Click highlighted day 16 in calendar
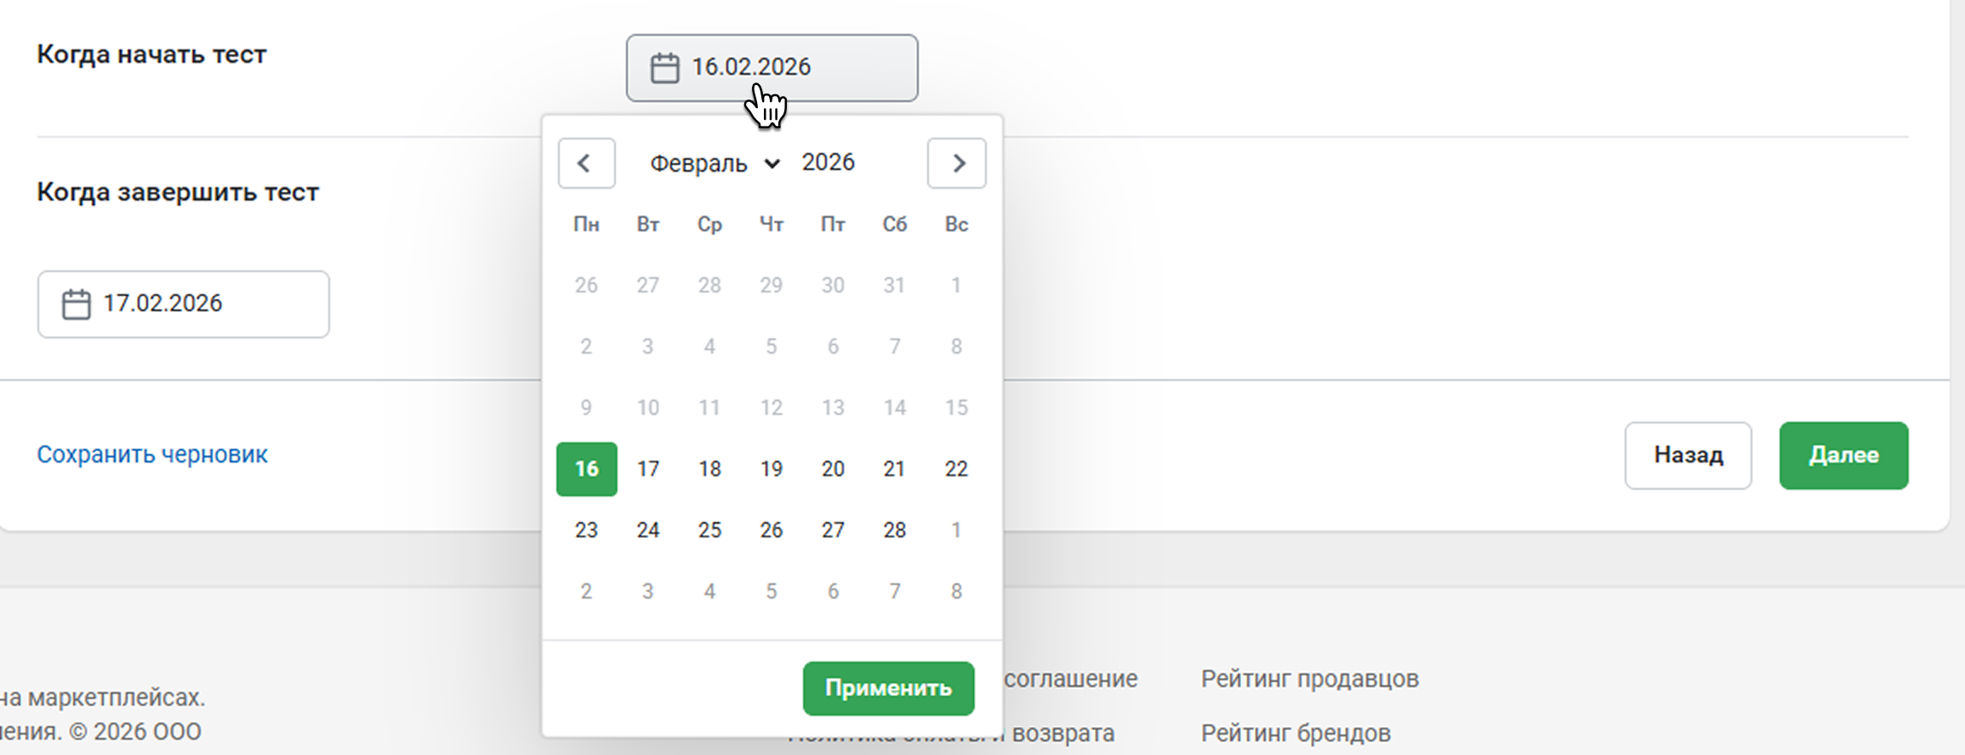 point(587,469)
